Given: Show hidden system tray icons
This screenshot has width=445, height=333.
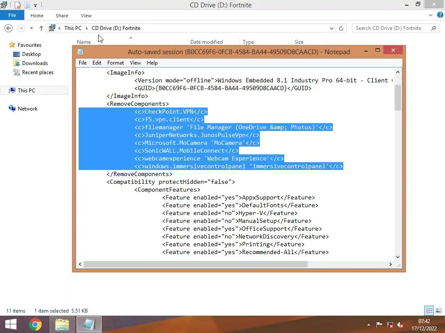Looking at the screenshot, I should (x=369, y=325).
